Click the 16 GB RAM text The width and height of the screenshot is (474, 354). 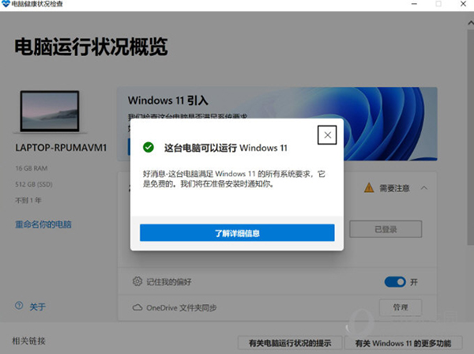point(32,168)
